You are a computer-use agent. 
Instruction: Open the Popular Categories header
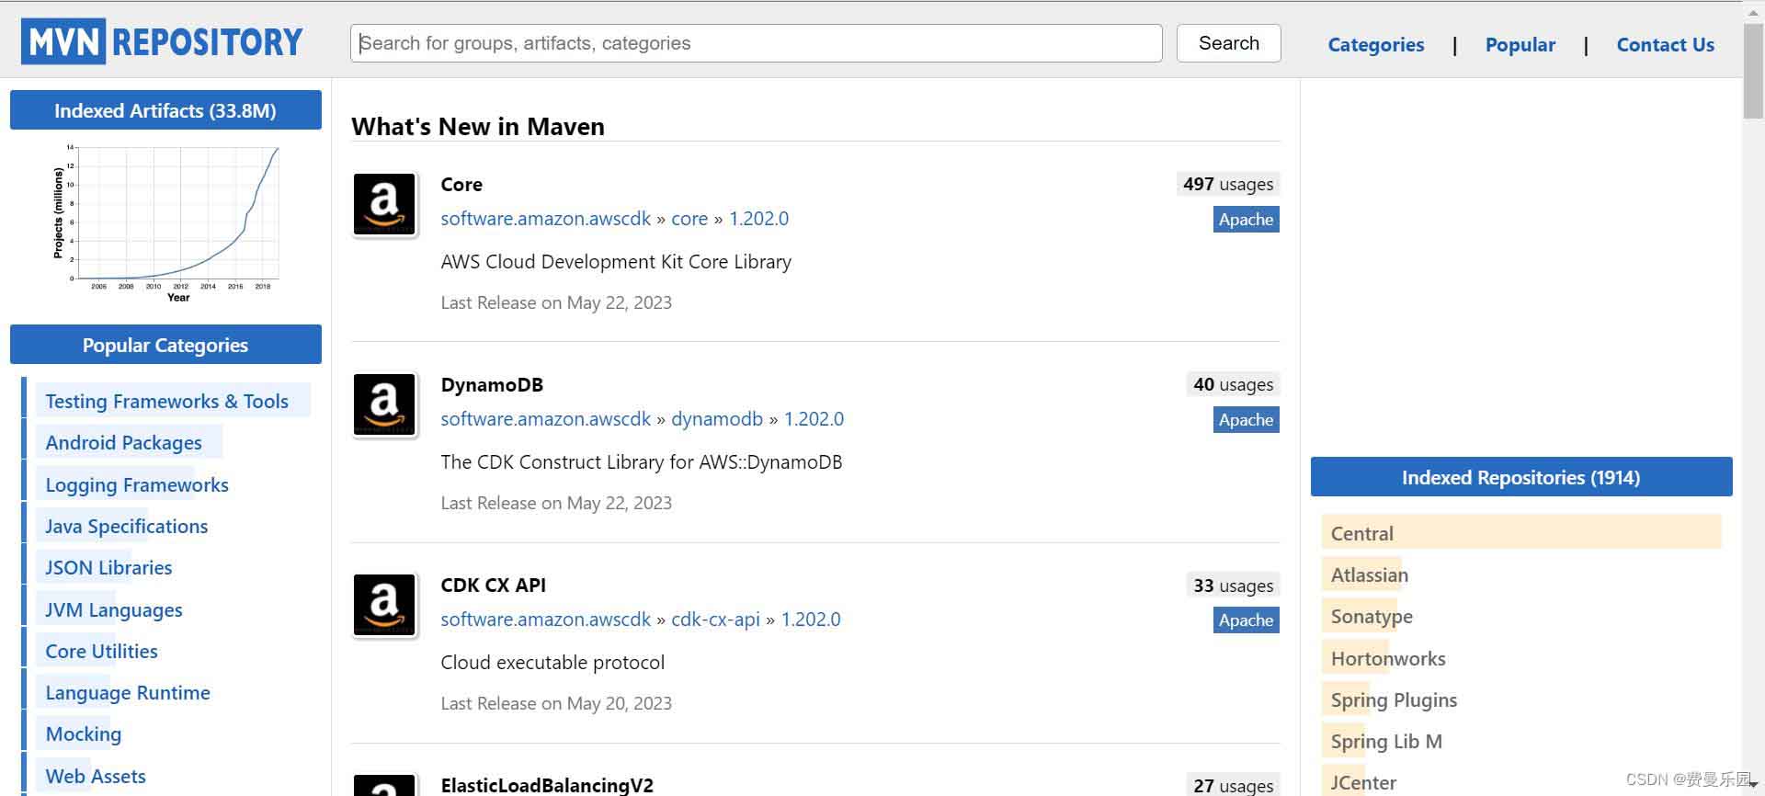[x=165, y=345]
